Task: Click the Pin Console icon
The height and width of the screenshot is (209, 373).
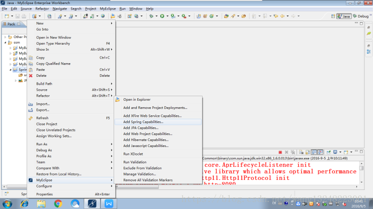Action: (329, 152)
